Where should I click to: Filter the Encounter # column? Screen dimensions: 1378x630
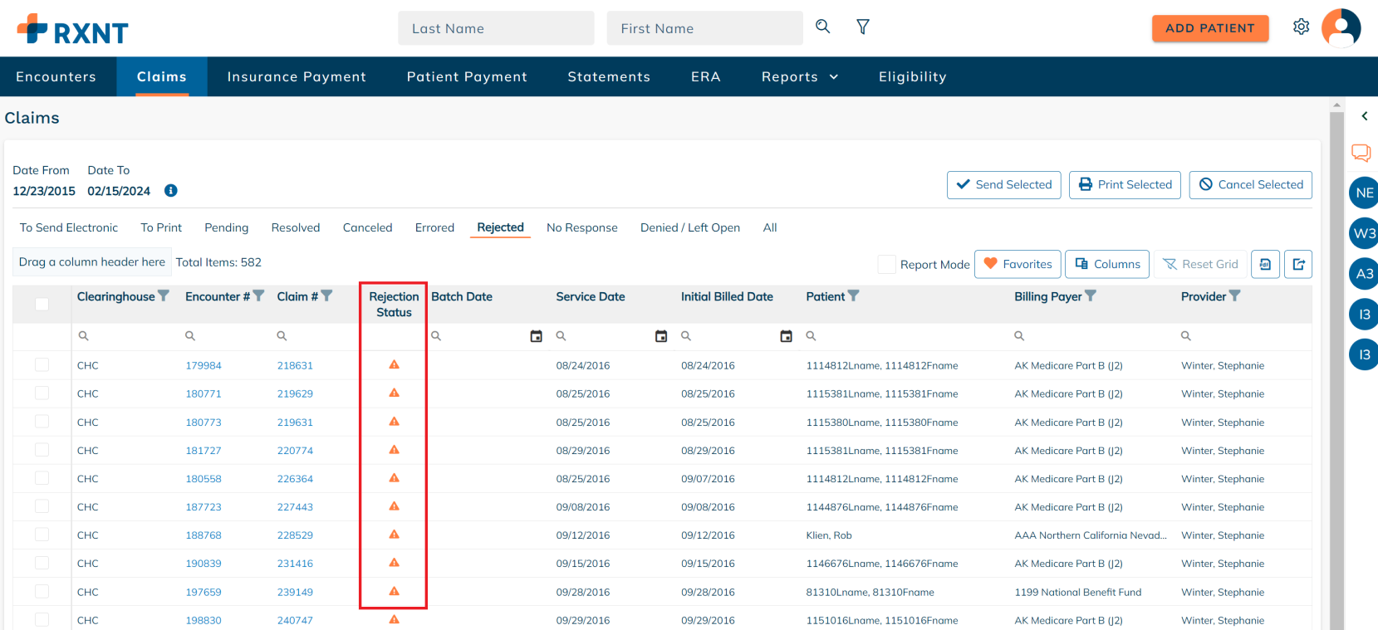pyautogui.click(x=258, y=295)
